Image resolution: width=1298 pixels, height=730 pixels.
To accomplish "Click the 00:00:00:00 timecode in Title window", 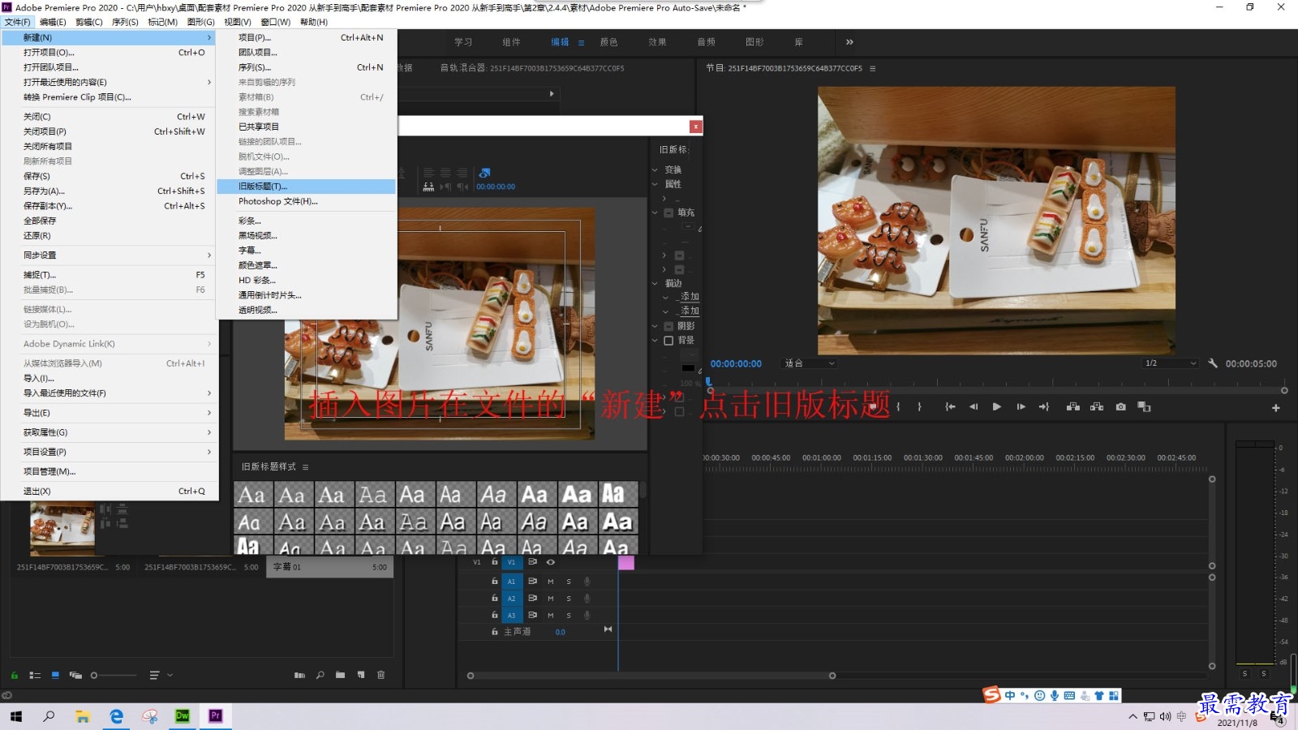I will [x=496, y=187].
